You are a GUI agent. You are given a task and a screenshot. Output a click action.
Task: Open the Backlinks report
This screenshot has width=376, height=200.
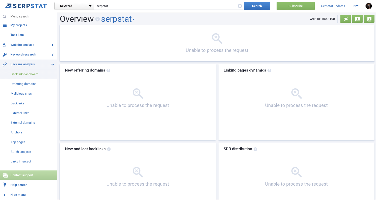[x=17, y=103]
